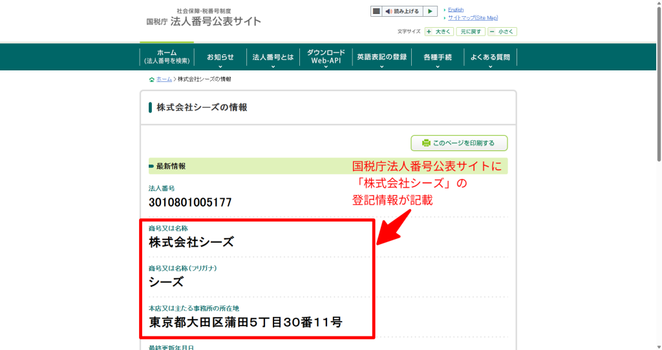The width and height of the screenshot is (662, 350).
Task: Open the 英語表記の登録 menu
Action: pyautogui.click(x=381, y=57)
